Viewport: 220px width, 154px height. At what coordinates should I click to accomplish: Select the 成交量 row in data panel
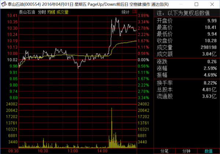(x=187, y=47)
